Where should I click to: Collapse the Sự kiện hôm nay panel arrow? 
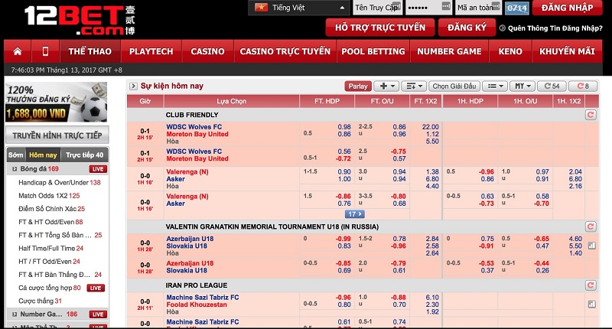coord(133,86)
